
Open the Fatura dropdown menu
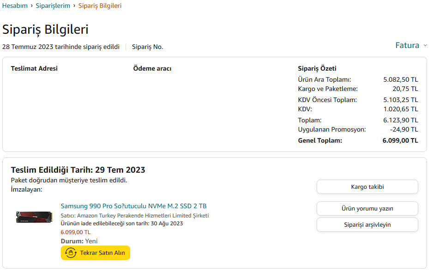[407, 45]
